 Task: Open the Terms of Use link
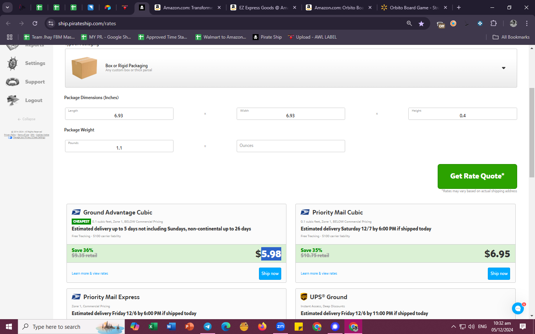click(23, 135)
